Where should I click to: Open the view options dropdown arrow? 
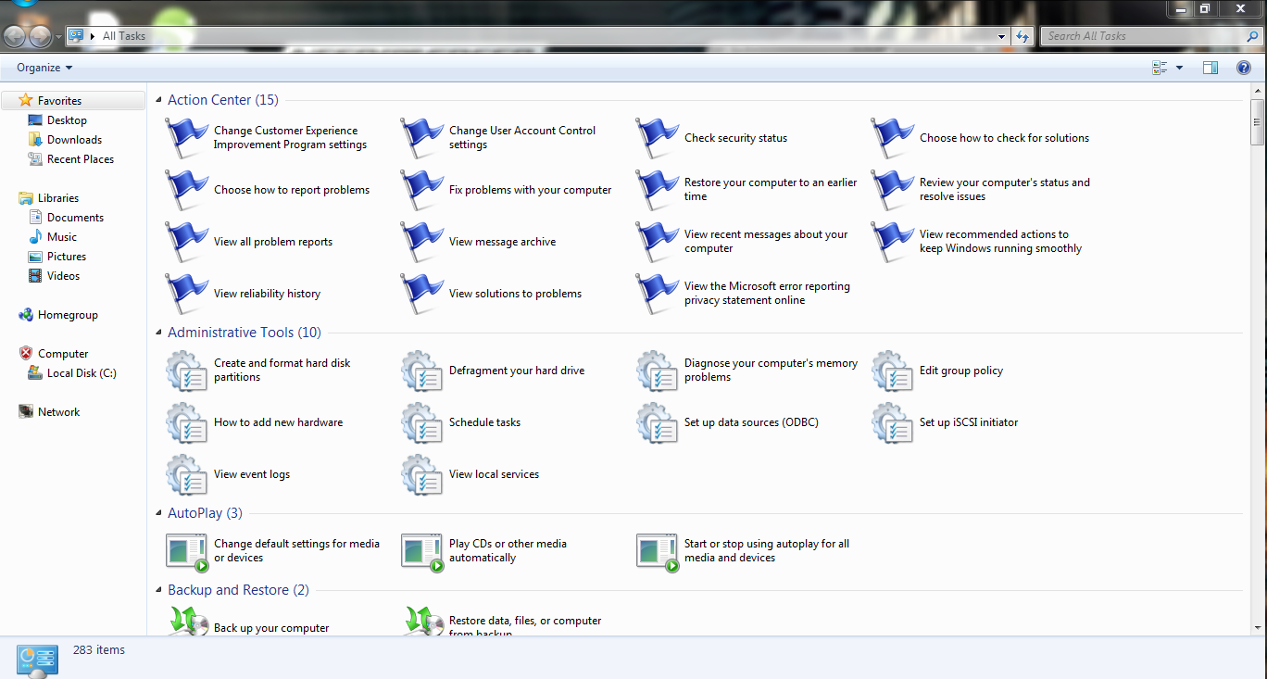tap(1179, 68)
